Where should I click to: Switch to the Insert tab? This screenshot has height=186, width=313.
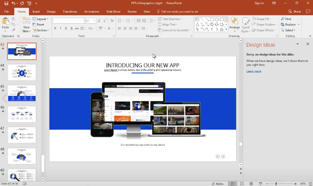36,11
